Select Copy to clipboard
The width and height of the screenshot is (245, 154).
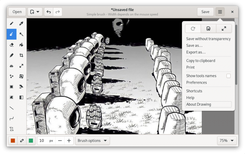click(208, 61)
